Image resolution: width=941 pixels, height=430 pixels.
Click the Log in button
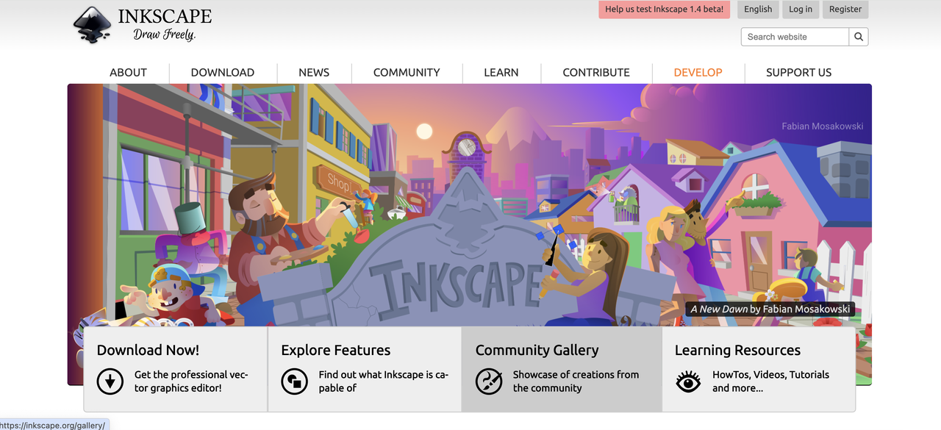801,10
